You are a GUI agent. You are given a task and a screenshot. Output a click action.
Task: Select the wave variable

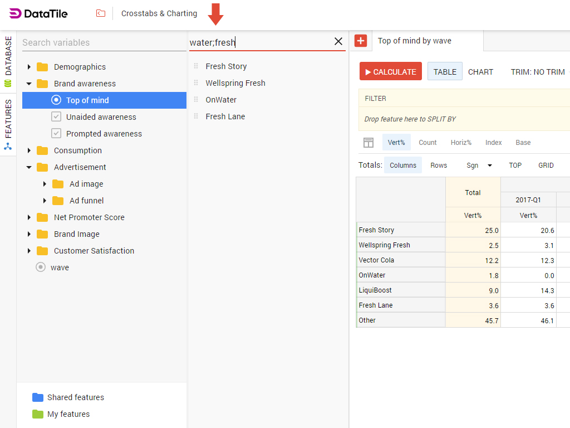(x=60, y=267)
